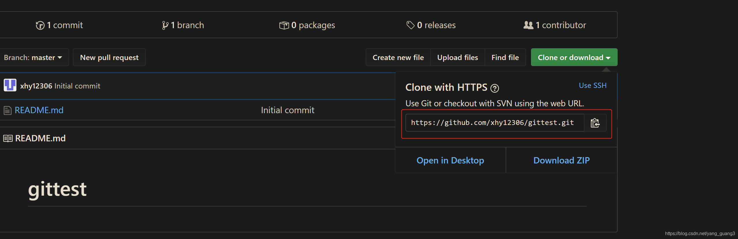This screenshot has width=738, height=239.
Task: Click the releases tag icon
Action: click(410, 25)
